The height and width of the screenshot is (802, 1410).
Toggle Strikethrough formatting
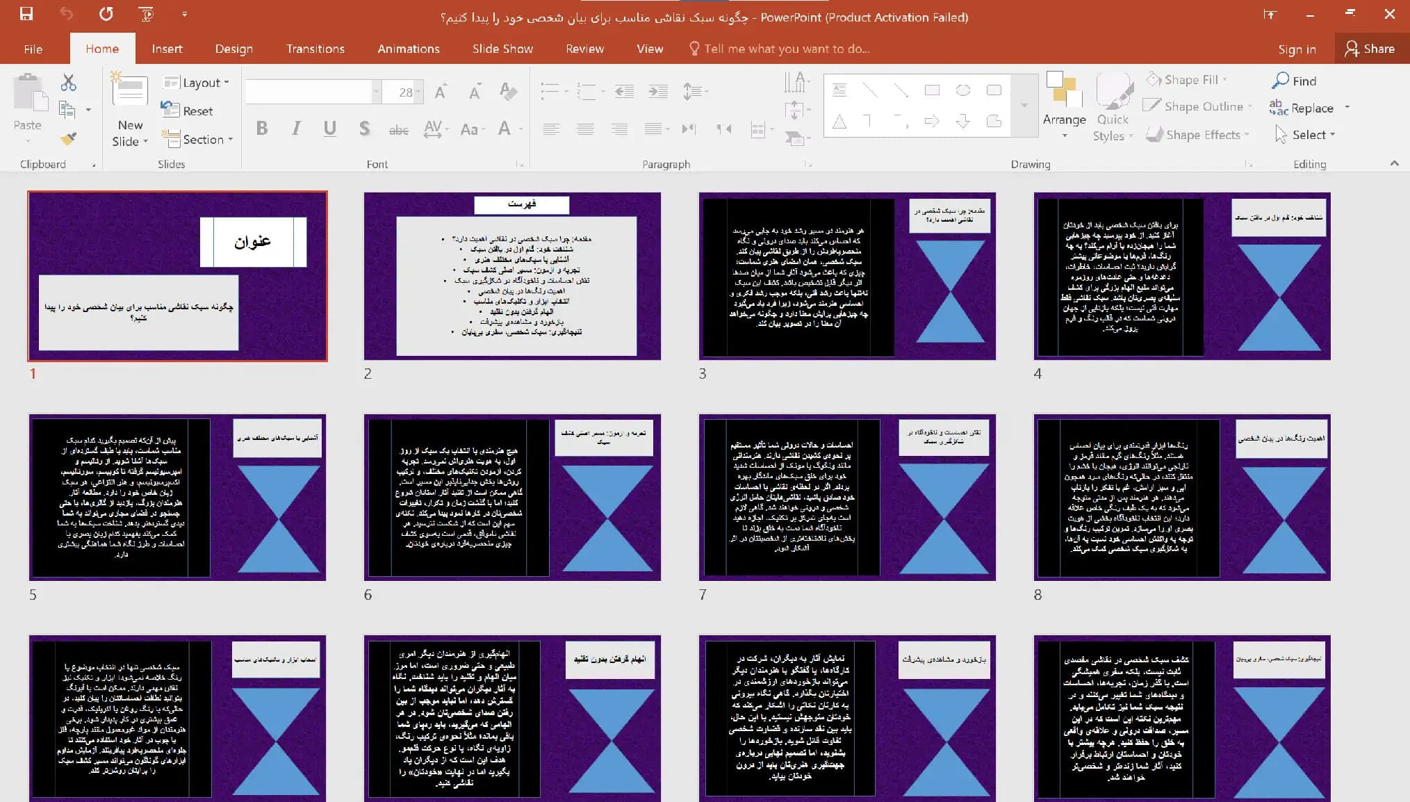(398, 130)
